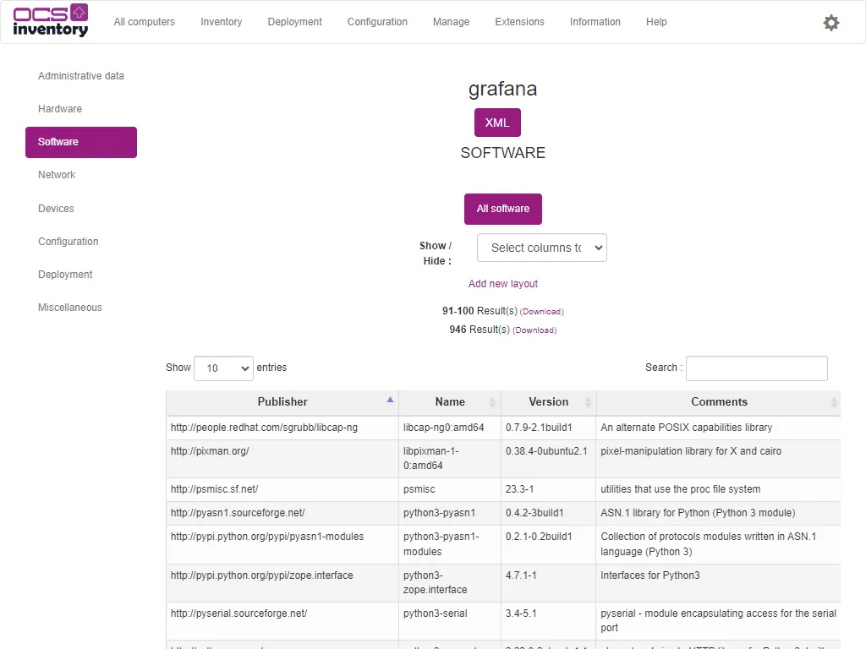Image resolution: width=866 pixels, height=649 pixels.
Task: Sort table by Version column
Action: pyautogui.click(x=548, y=402)
